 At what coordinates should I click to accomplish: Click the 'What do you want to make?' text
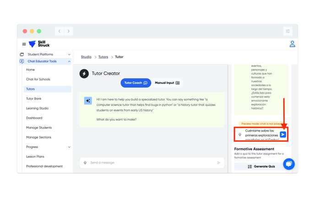pyautogui.click(x=116, y=120)
